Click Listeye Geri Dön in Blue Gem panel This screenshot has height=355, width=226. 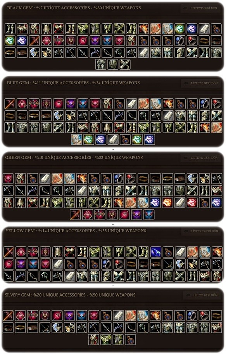(201, 83)
